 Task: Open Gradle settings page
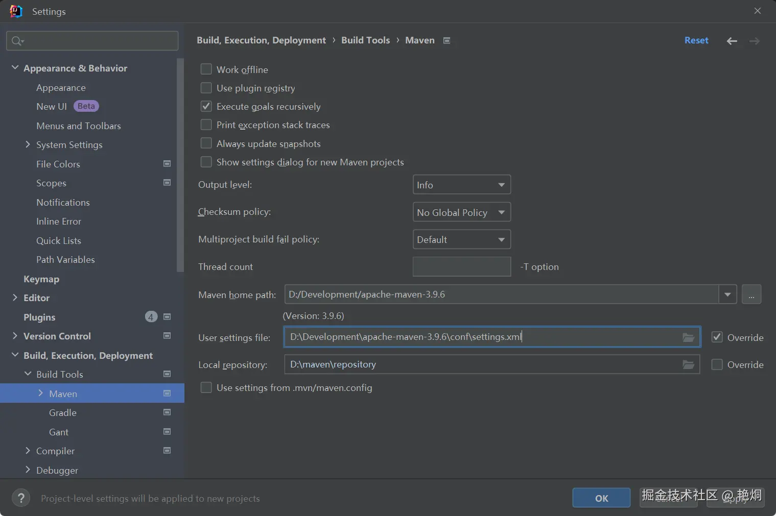coord(63,412)
